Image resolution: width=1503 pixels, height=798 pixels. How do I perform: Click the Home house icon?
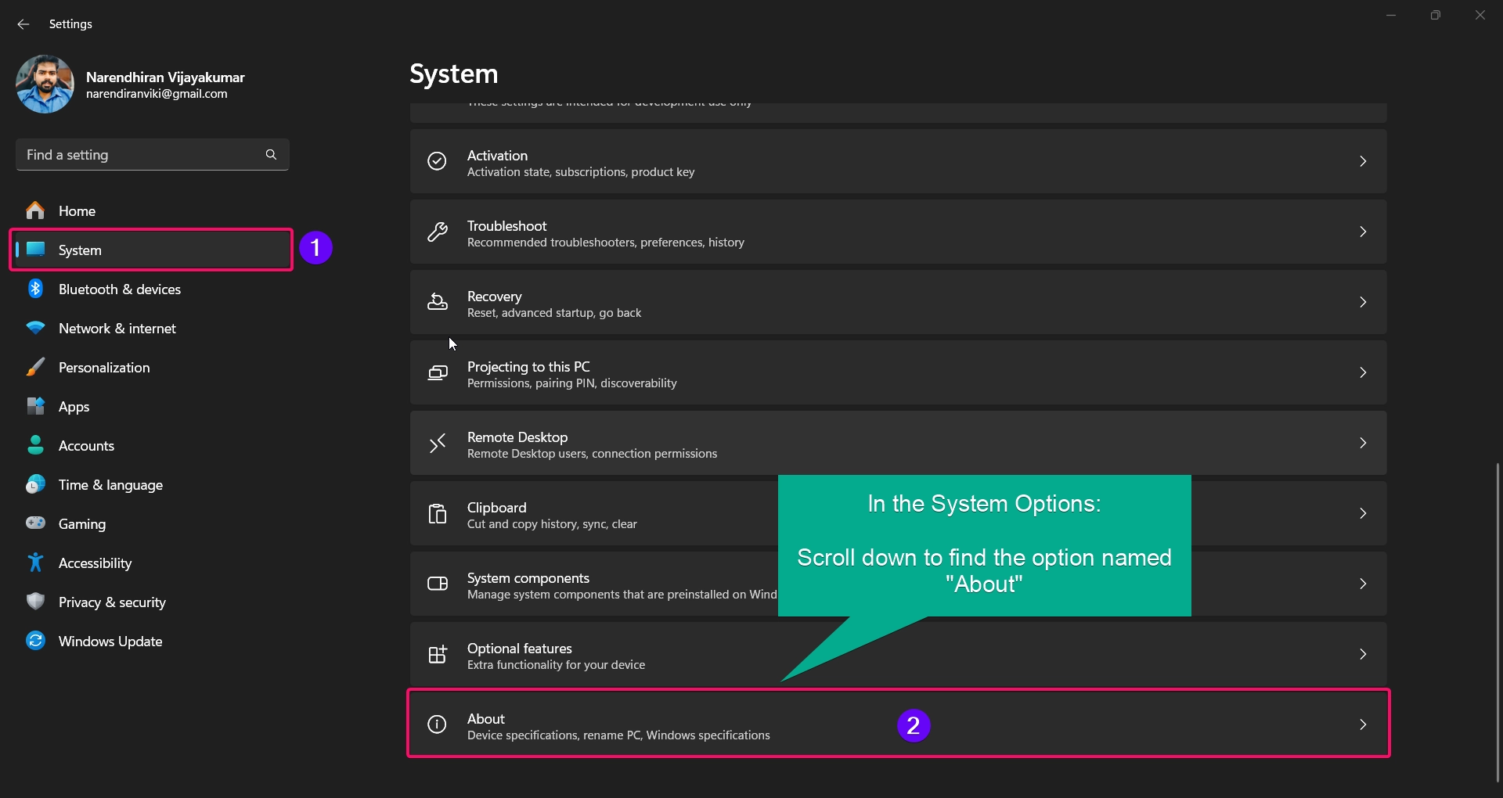[35, 210]
